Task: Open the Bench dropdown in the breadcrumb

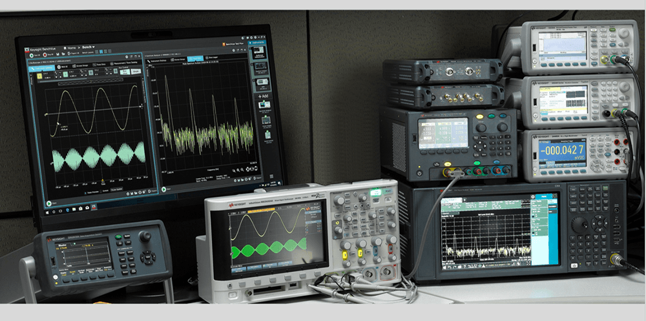Action: click(89, 47)
